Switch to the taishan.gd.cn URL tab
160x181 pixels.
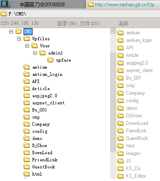[123, 5]
